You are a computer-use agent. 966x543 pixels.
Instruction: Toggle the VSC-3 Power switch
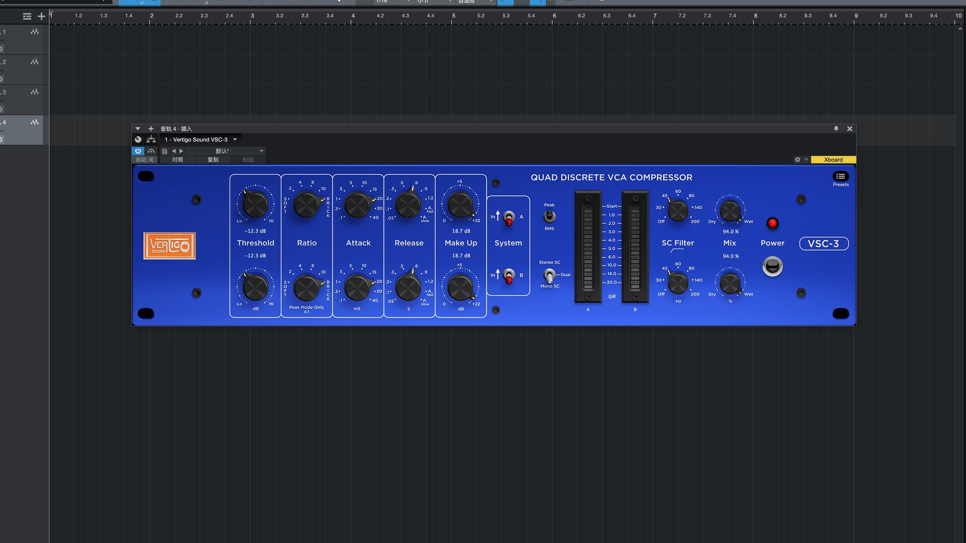click(773, 266)
